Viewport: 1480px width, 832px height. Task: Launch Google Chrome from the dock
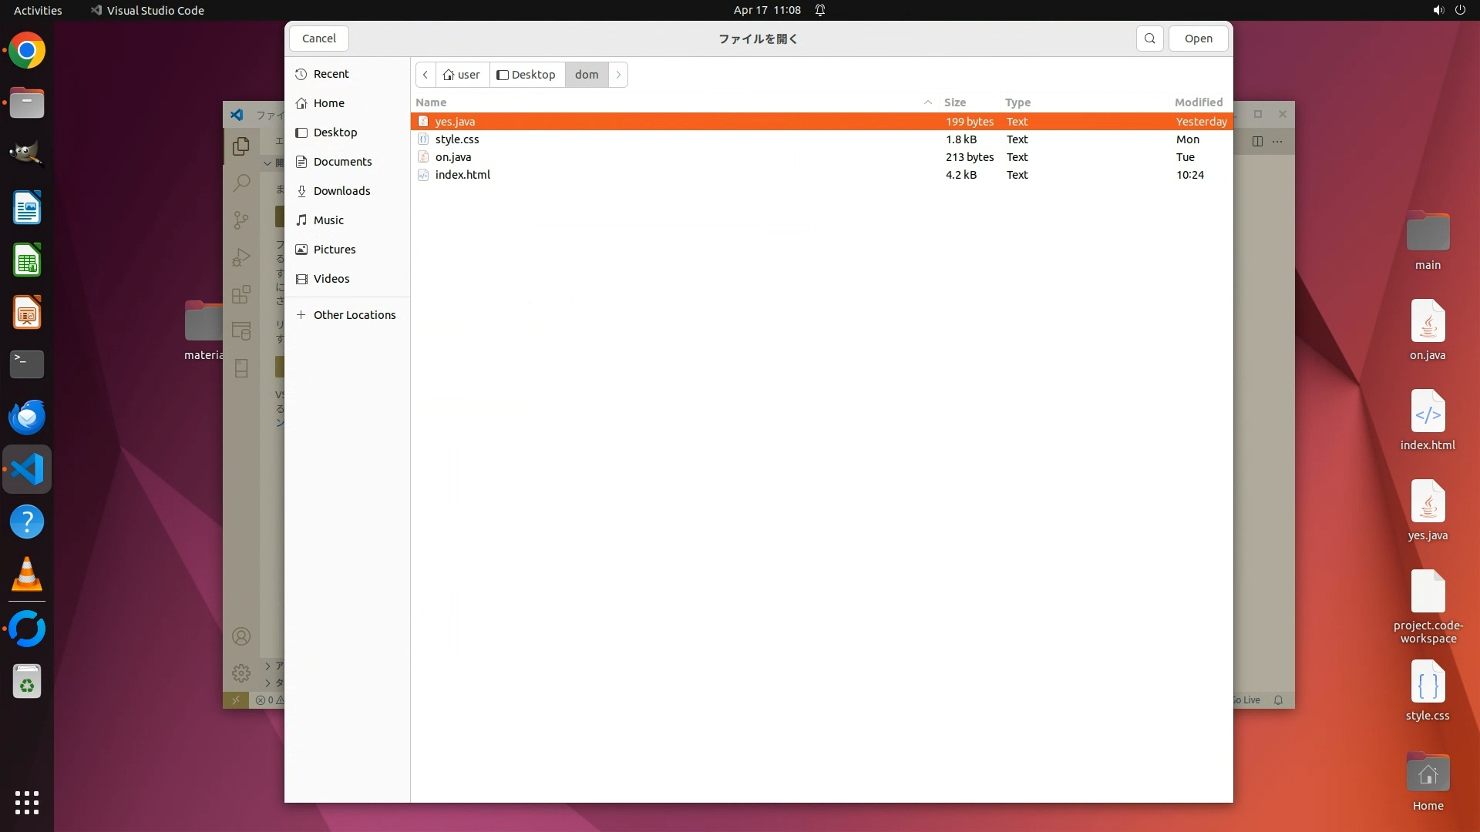point(27,51)
